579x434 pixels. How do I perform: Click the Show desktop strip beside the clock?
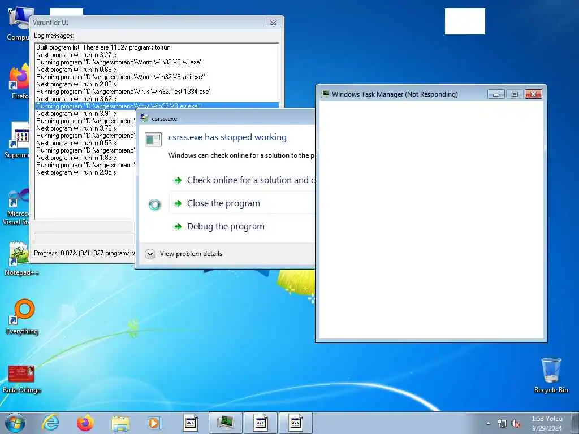pyautogui.click(x=575, y=423)
